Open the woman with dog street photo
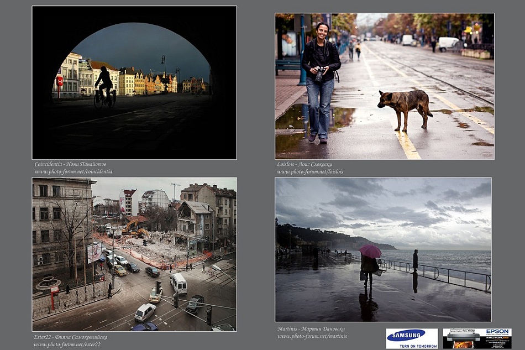 click(385, 86)
